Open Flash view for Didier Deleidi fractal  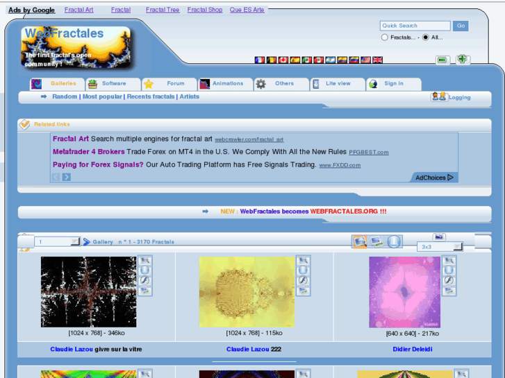click(x=449, y=280)
